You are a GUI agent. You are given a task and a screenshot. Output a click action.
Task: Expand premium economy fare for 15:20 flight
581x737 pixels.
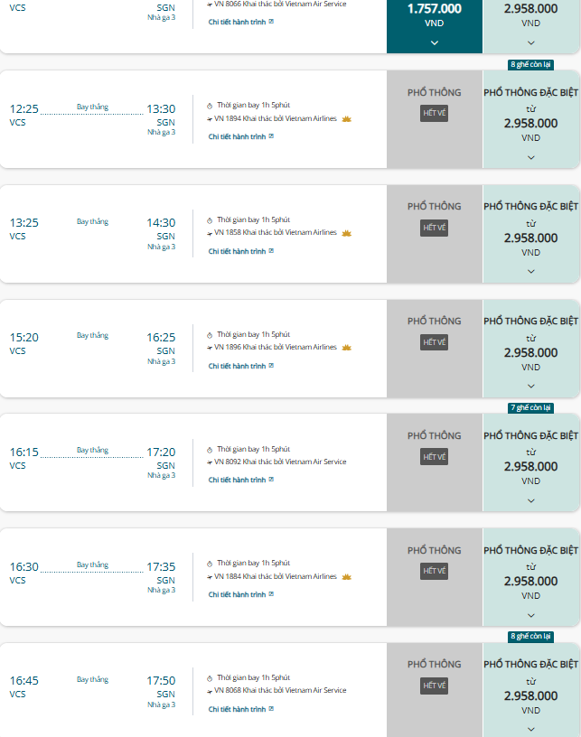pos(531,386)
